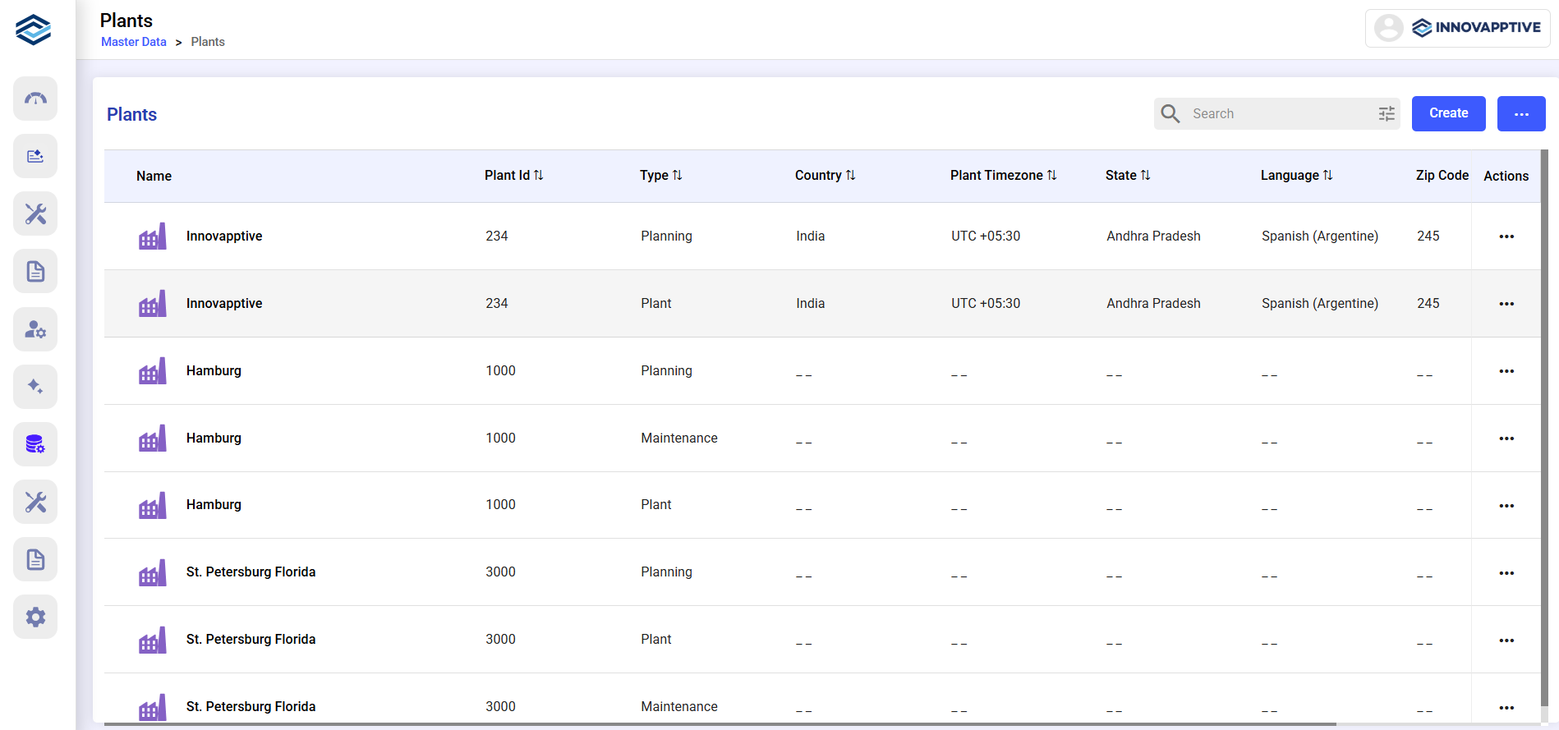The width and height of the screenshot is (1559, 730).
Task: Click the vertical scrollbar of the plants table
Action: [x=1544, y=411]
